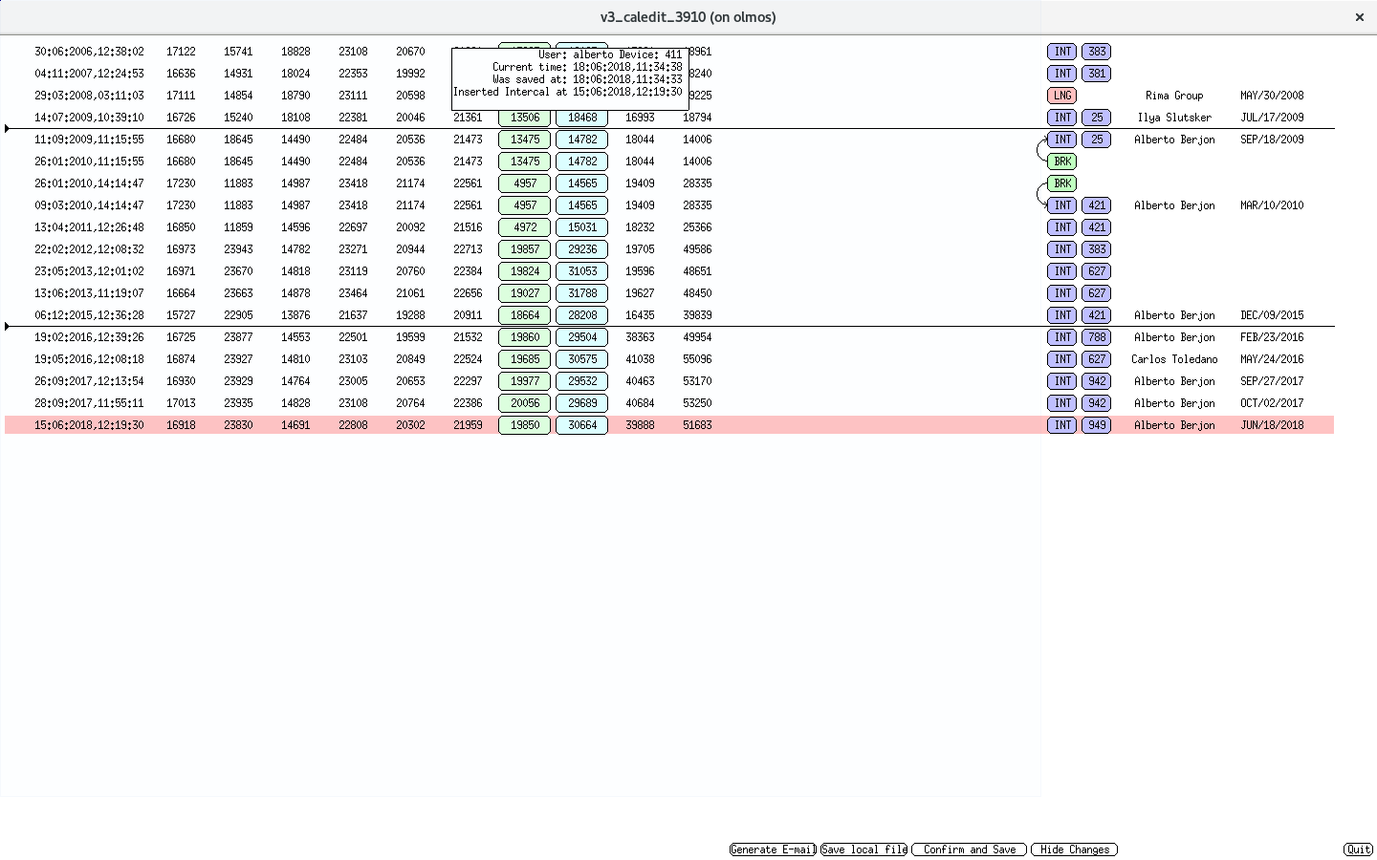Click the INT tag in the Ilya Slutsker row
The width and height of the screenshot is (1377, 860).
[x=1061, y=118]
